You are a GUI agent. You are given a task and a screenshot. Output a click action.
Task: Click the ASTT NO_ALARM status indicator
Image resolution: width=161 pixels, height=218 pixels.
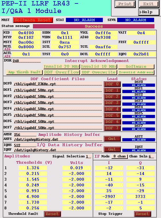139,140
